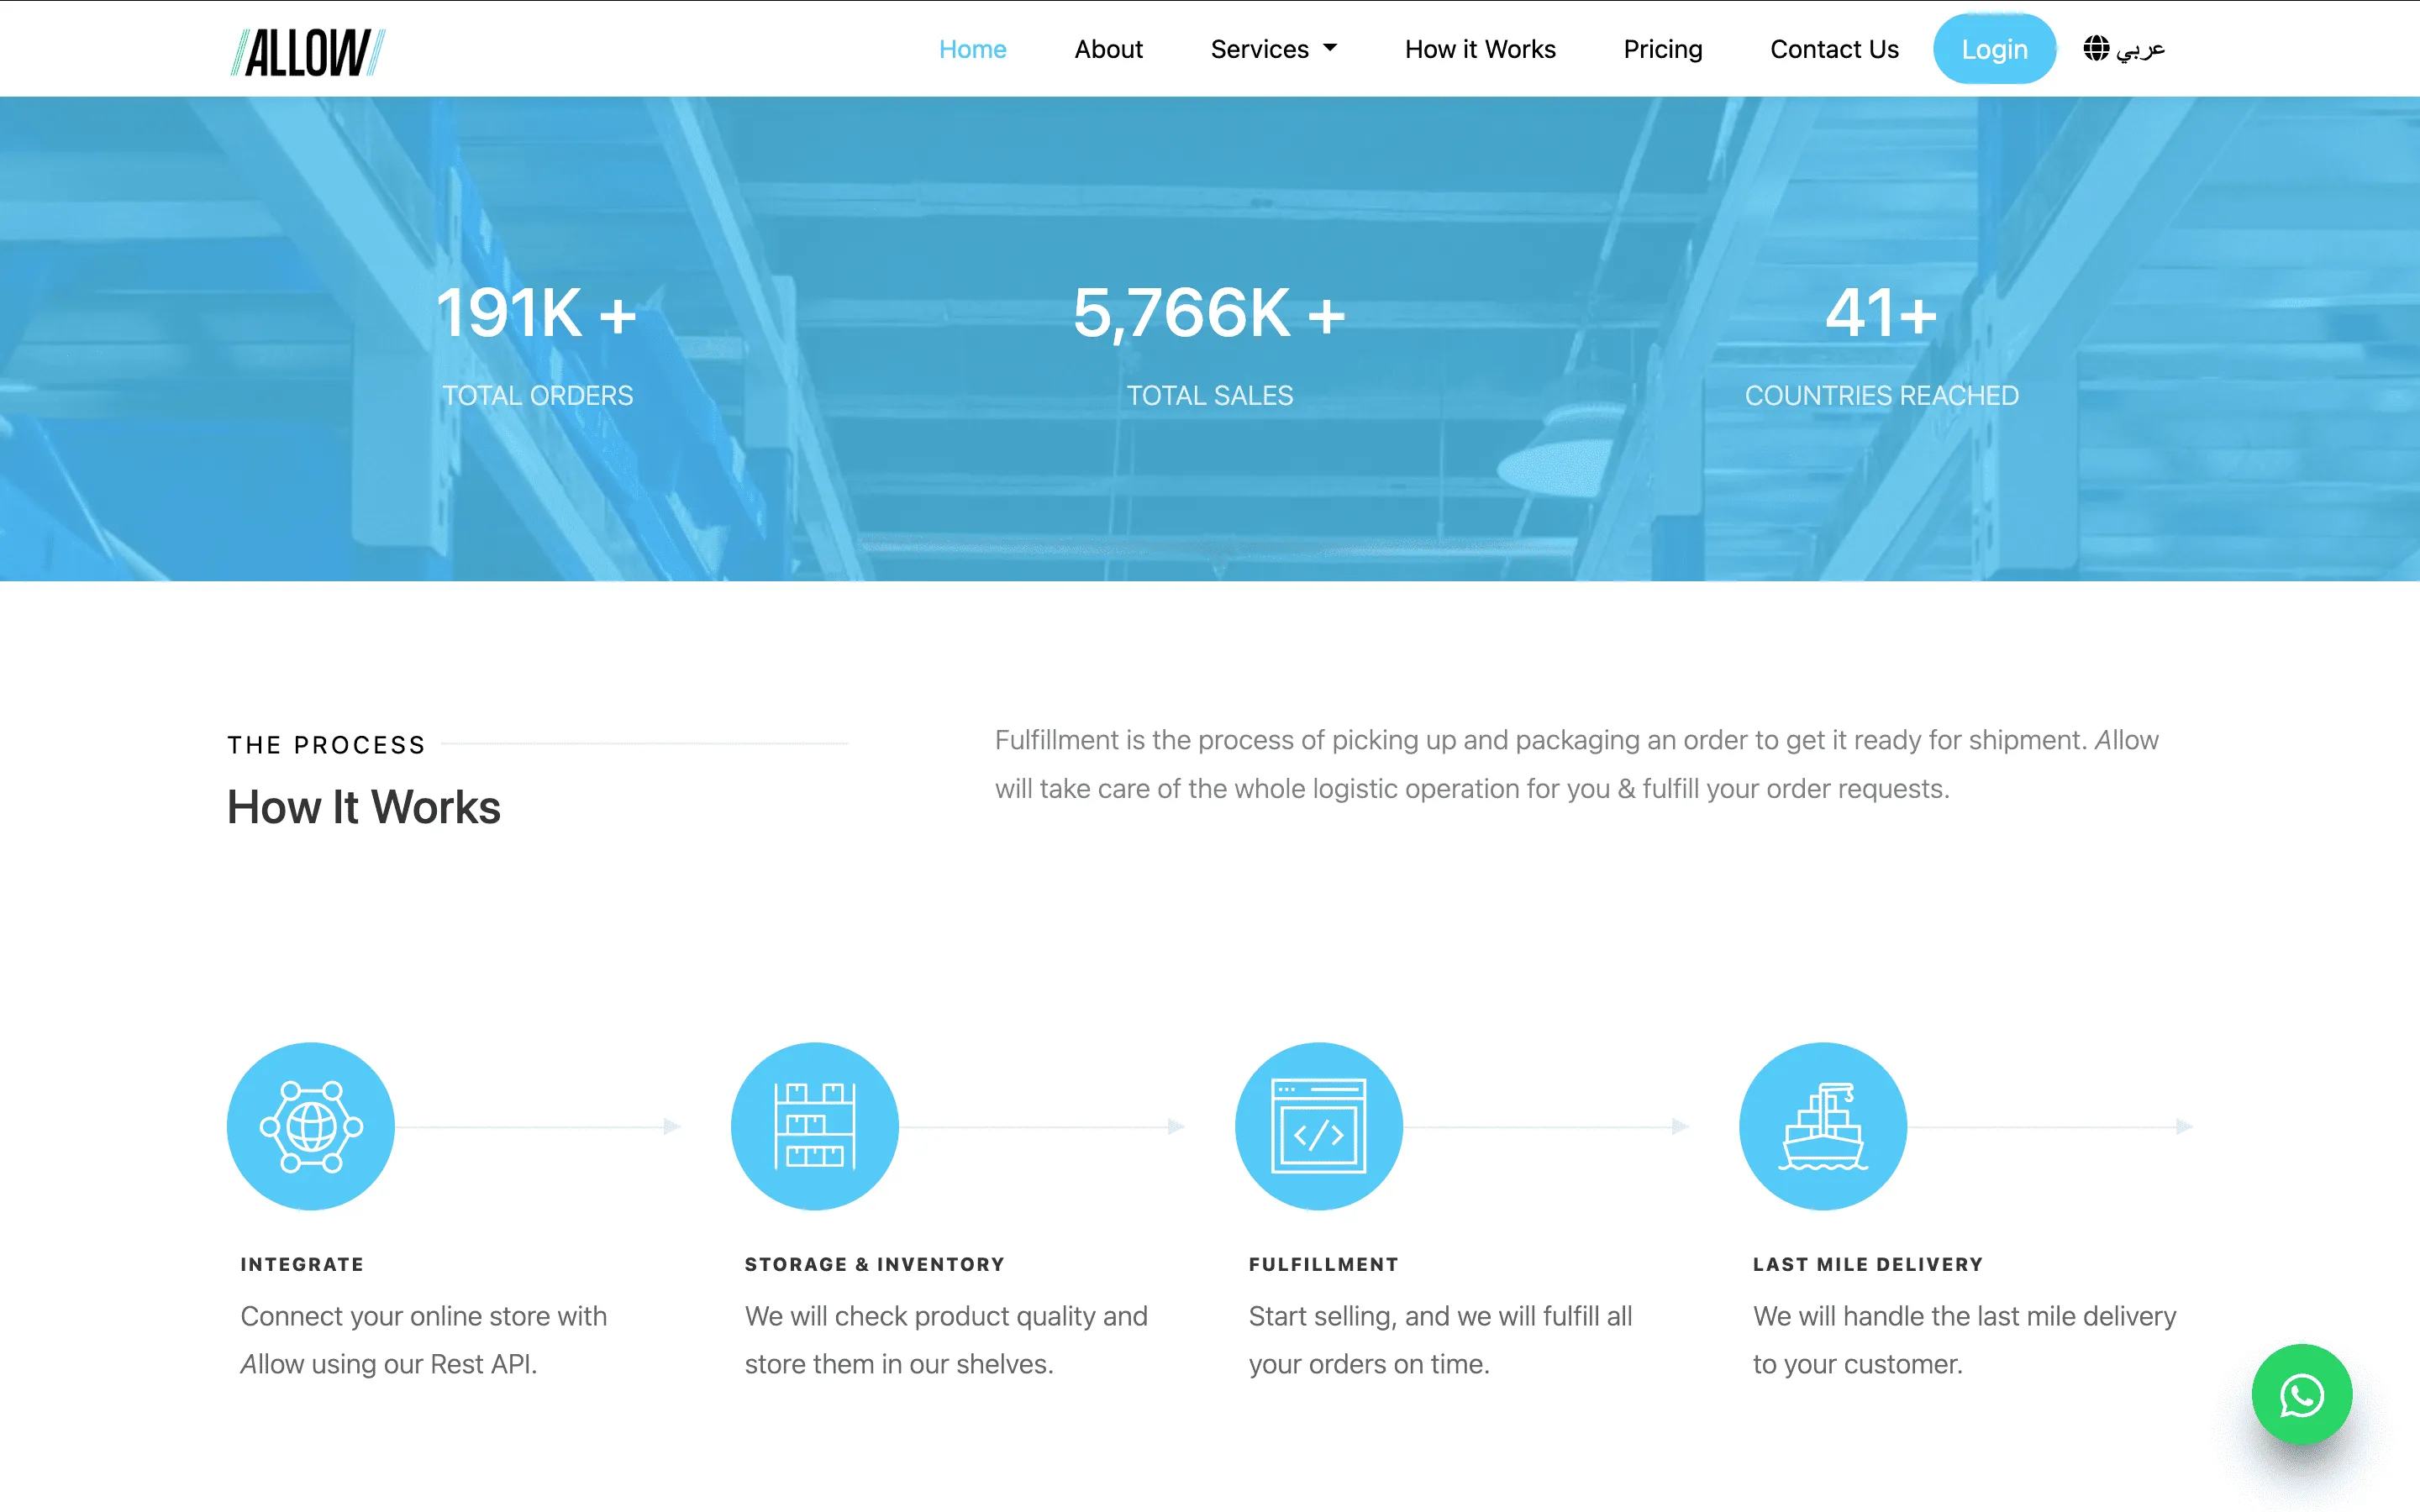Click the How It Works section heading
This screenshot has width=2420, height=1512.
363,807
